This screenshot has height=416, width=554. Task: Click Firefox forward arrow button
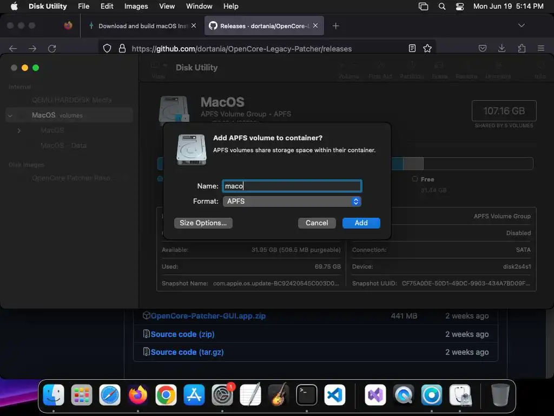click(32, 48)
